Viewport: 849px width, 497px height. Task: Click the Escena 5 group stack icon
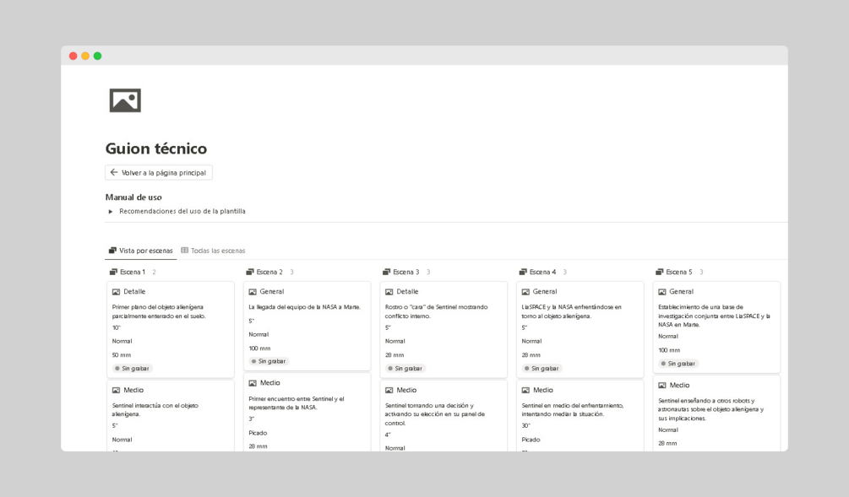[x=659, y=272]
